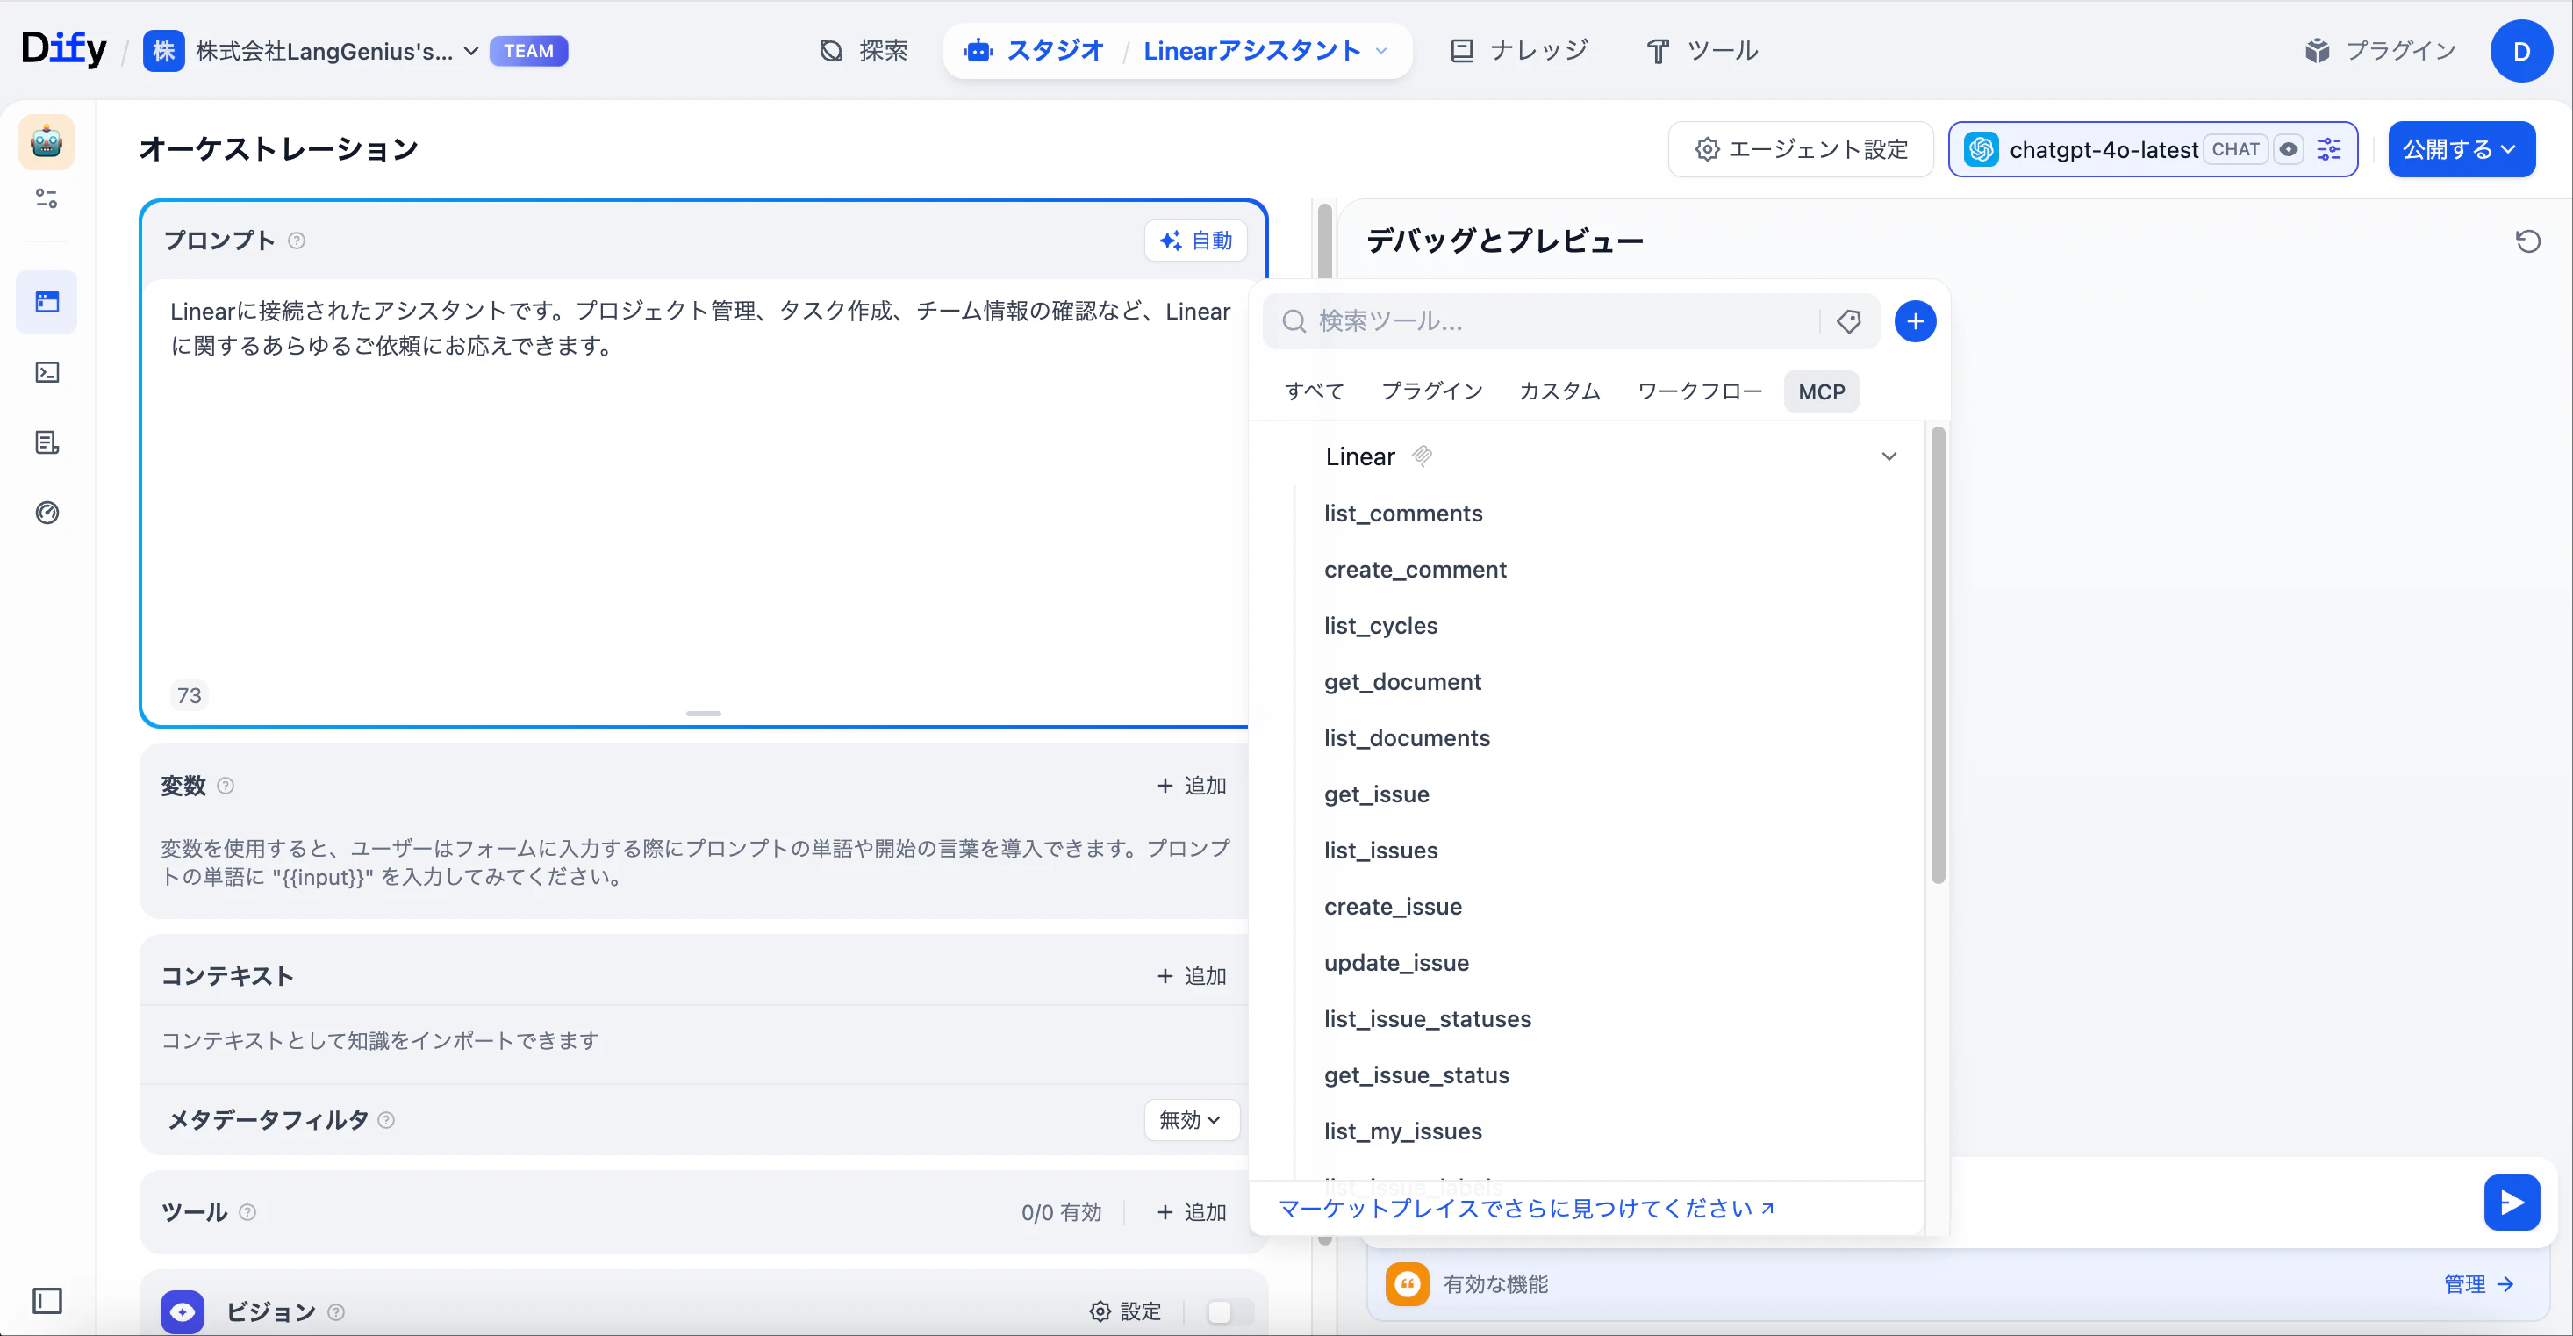
Task: Grab the prompt editor resize handle
Action: coord(703,714)
